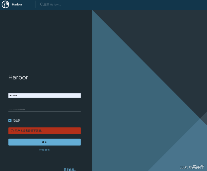Click the large Harbor heading text

18,77
